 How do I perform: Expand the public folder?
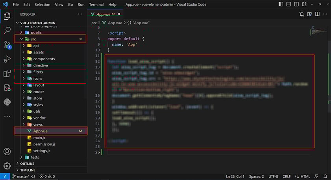pyautogui.click(x=21, y=33)
